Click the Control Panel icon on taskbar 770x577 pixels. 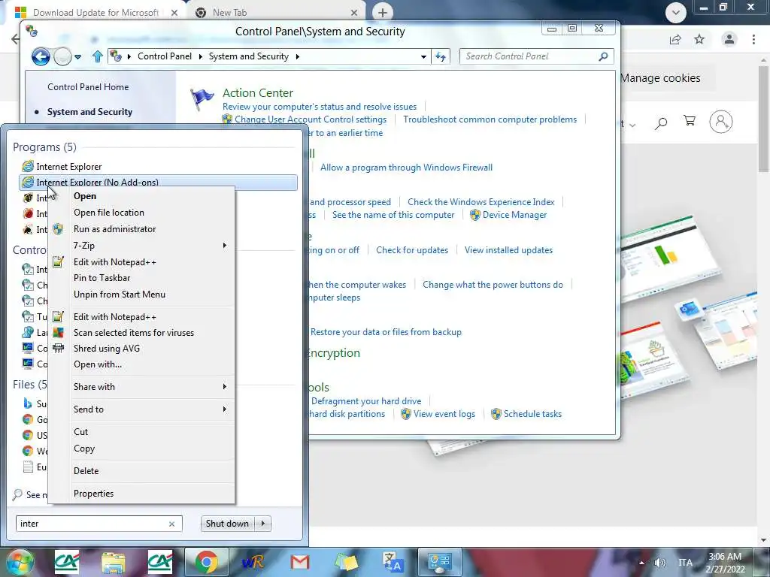(440, 562)
